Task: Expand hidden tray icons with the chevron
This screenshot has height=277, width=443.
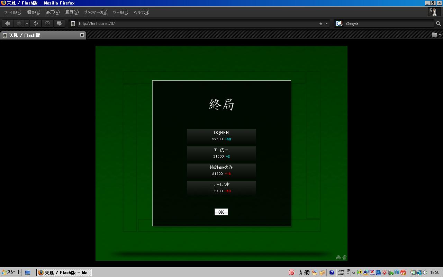Action: pos(354,272)
